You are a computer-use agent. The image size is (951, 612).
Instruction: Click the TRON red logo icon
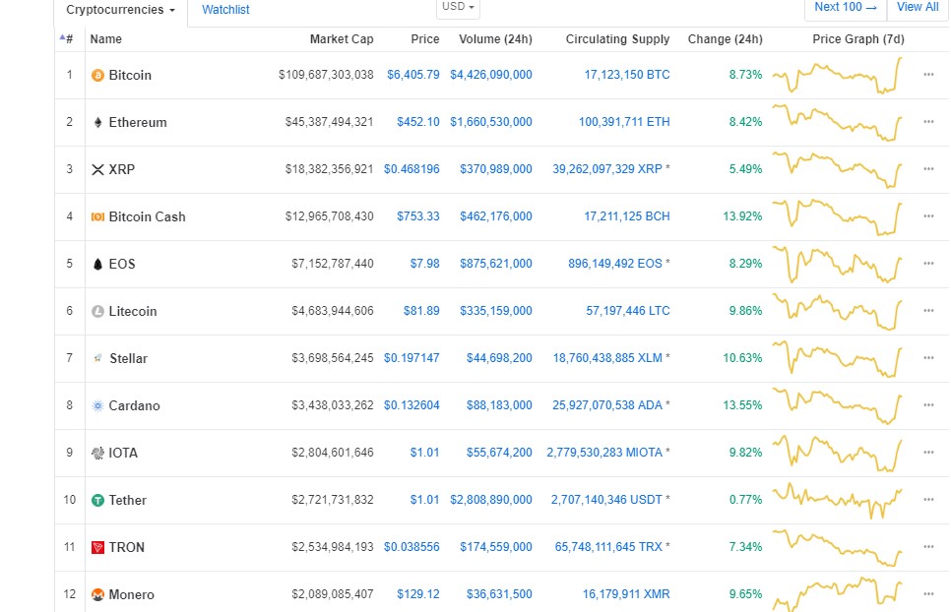click(x=97, y=548)
